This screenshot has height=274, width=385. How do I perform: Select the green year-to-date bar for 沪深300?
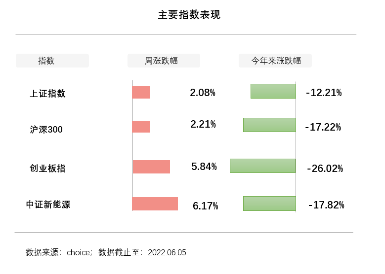pyautogui.click(x=269, y=125)
